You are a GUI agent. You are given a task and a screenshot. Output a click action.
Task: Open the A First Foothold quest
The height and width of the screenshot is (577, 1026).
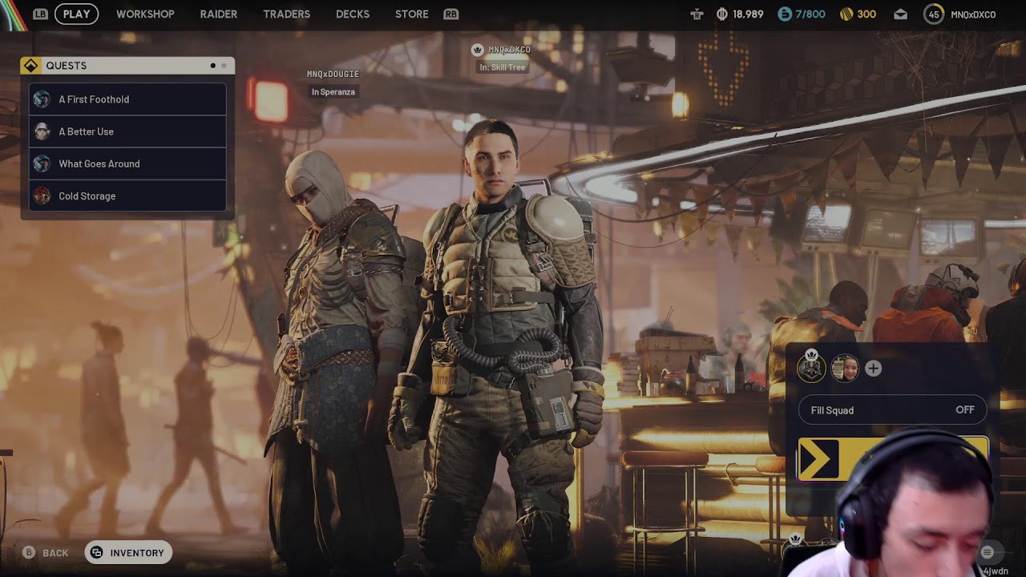pyautogui.click(x=127, y=99)
